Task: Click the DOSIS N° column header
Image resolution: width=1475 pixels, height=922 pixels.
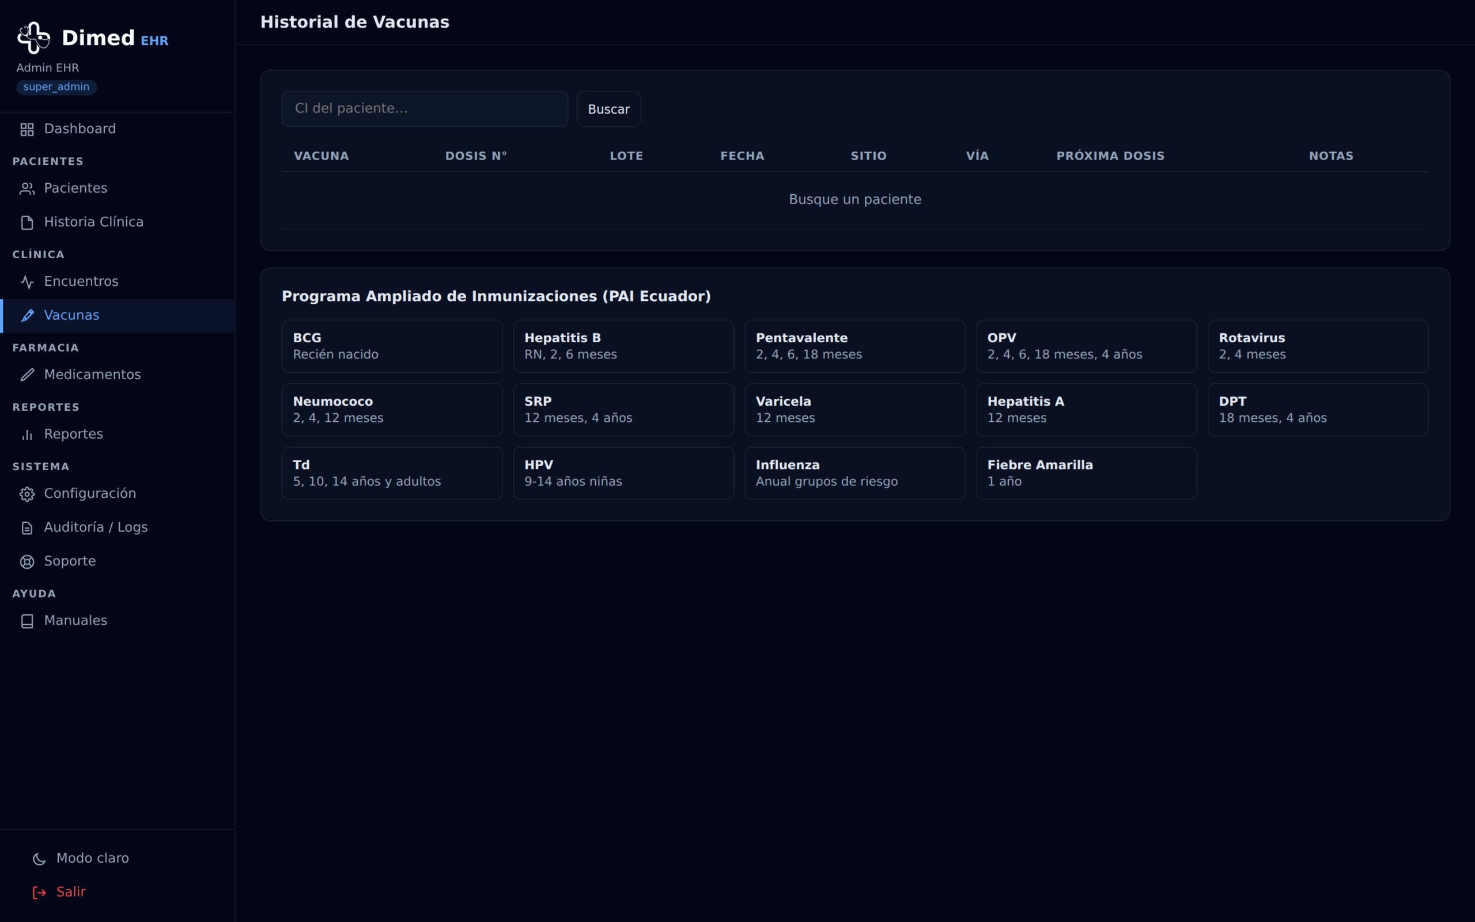Action: click(x=475, y=156)
